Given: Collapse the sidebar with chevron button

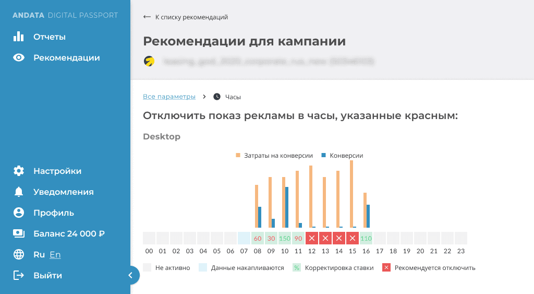Looking at the screenshot, I should tap(130, 275).
